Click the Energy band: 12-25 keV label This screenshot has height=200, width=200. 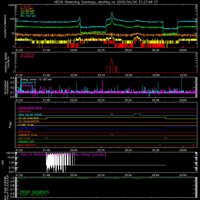click(x=36, y=79)
